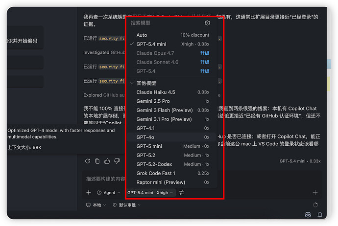Select GPT-5.4 mini model
Viewport: 338px width, 226px height.
[172, 44]
